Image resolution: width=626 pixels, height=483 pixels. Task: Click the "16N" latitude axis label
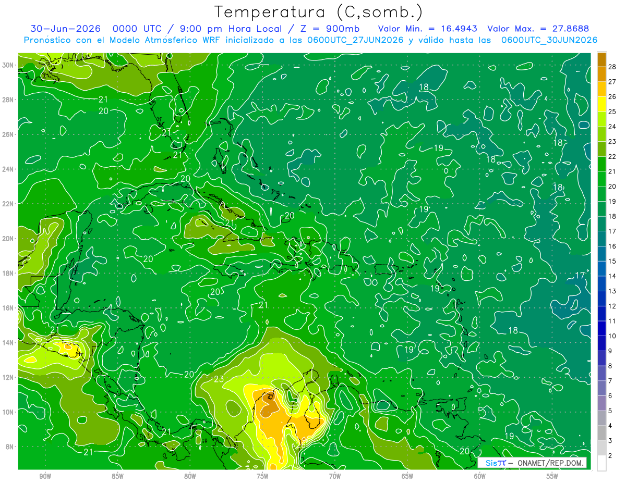tap(8, 308)
